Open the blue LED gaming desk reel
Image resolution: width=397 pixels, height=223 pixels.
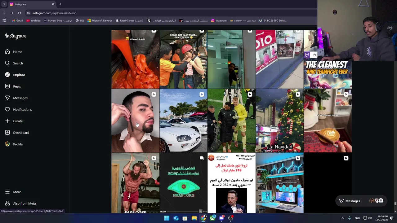[279, 183]
